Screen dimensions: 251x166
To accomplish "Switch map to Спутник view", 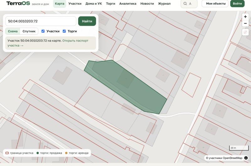I will tap(29, 31).
